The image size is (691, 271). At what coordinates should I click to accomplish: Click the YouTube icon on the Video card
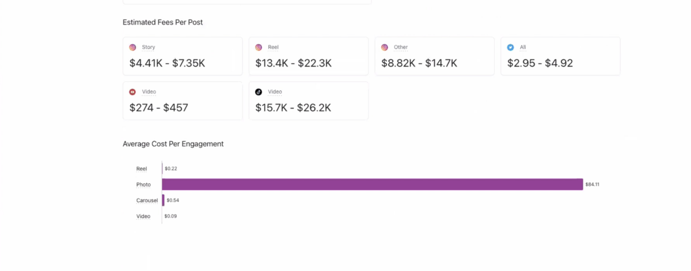click(x=133, y=92)
